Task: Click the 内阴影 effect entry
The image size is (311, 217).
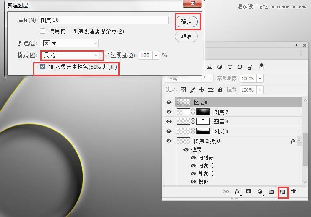Action: click(206, 158)
